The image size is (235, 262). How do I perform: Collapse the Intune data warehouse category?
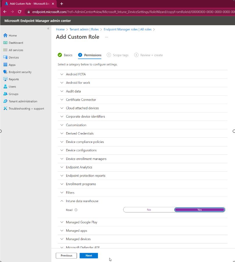tap(143, 201)
